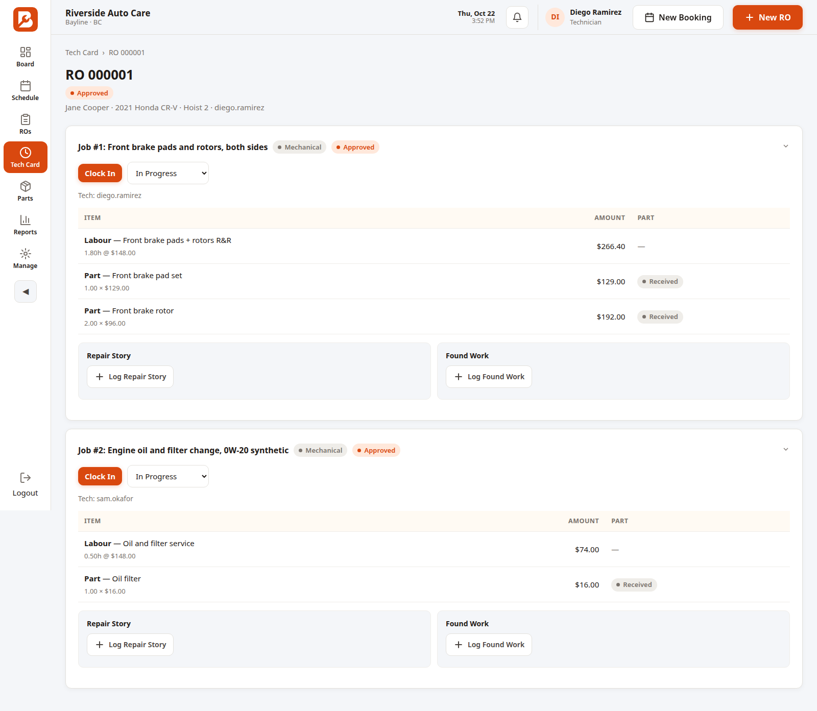Go to the Schedule page
This screenshot has width=817, height=711.
point(25,91)
